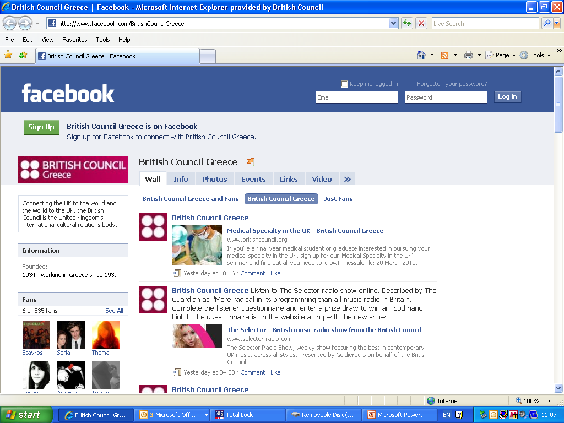This screenshot has height=423, width=564.
Task: Click the RSS Feeds icon
Action: pyautogui.click(x=444, y=56)
